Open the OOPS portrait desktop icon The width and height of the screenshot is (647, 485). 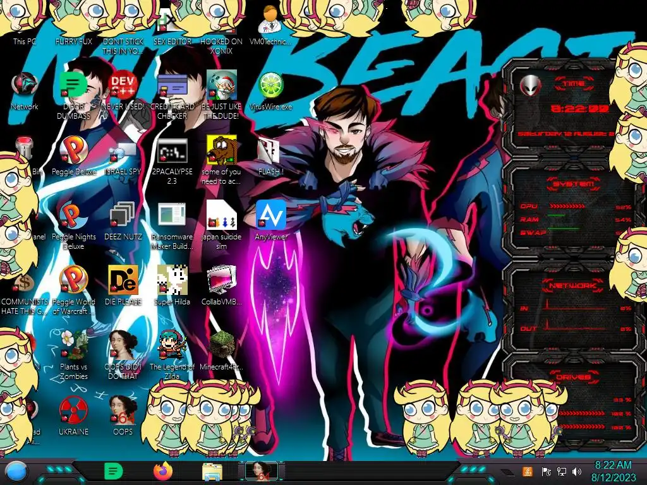point(123,416)
